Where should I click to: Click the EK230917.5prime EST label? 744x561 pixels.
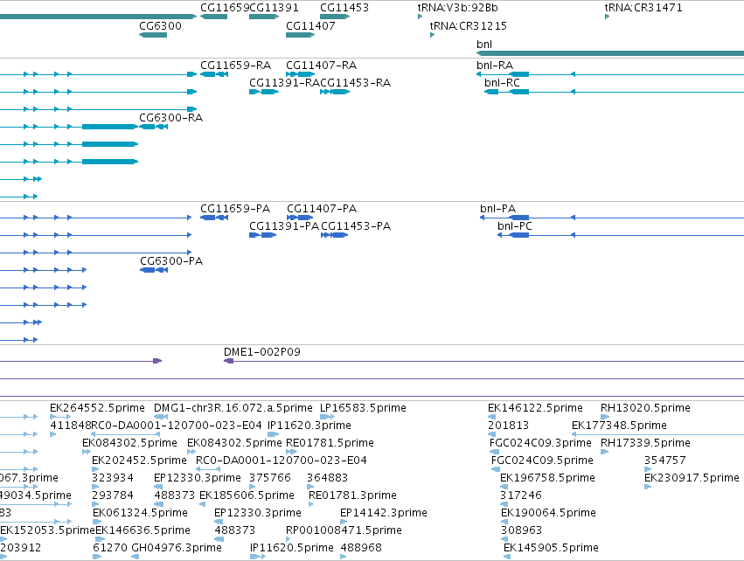point(692,478)
